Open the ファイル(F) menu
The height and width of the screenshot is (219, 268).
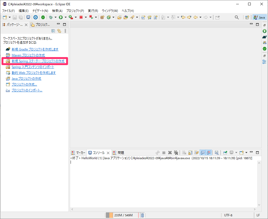pyautogui.click(x=8, y=11)
